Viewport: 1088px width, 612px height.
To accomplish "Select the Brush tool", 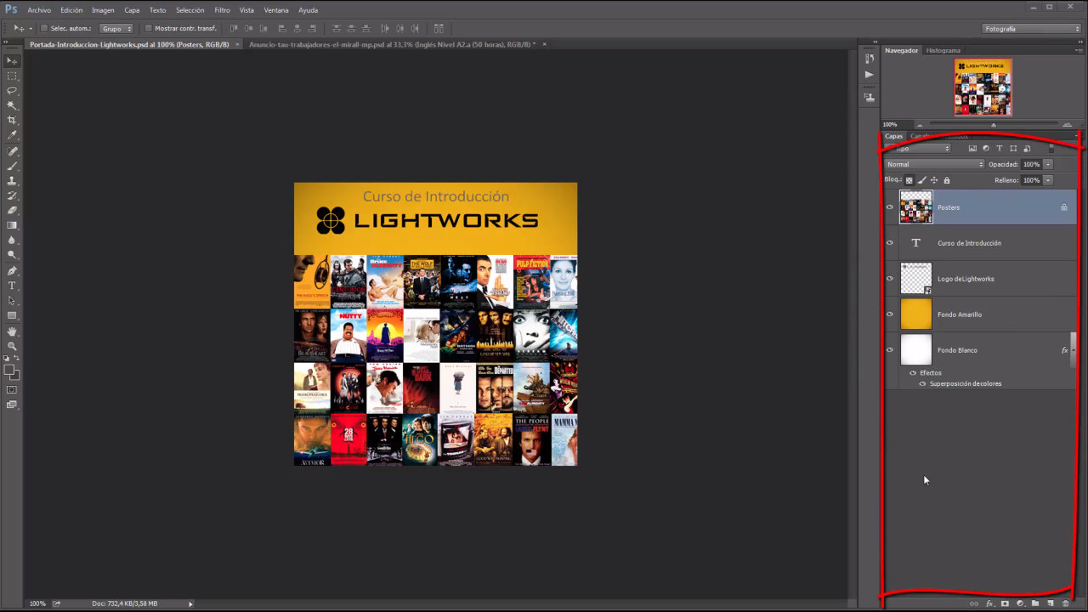I will coord(12,166).
